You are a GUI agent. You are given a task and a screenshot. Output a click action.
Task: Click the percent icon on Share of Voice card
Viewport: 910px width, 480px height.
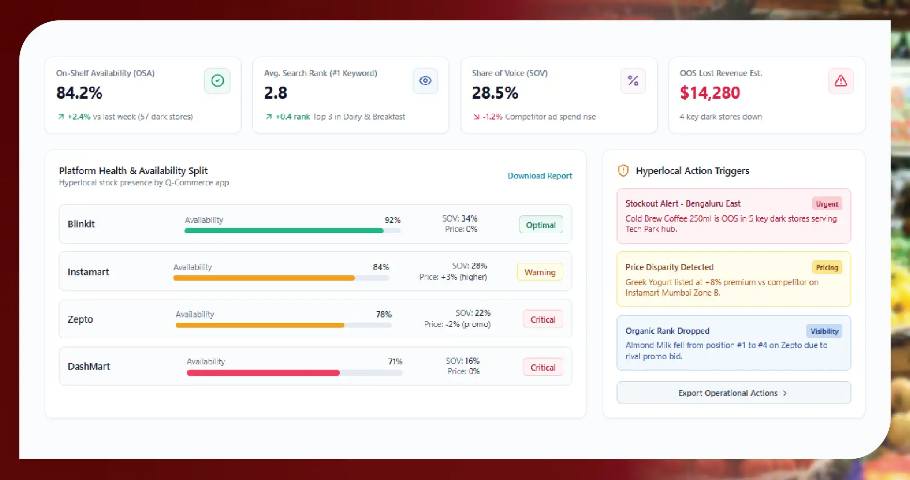[633, 81]
